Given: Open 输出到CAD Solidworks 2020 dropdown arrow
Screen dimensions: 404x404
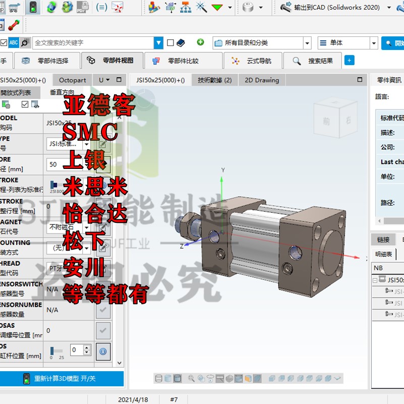Looking at the screenshot, I should point(389,8).
